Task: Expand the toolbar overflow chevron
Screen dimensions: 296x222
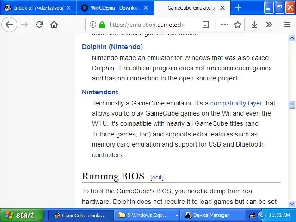Action: tap(269, 25)
